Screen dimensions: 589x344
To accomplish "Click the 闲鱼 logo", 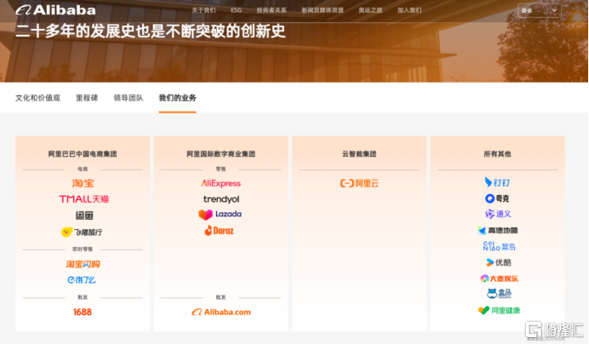I will (84, 215).
